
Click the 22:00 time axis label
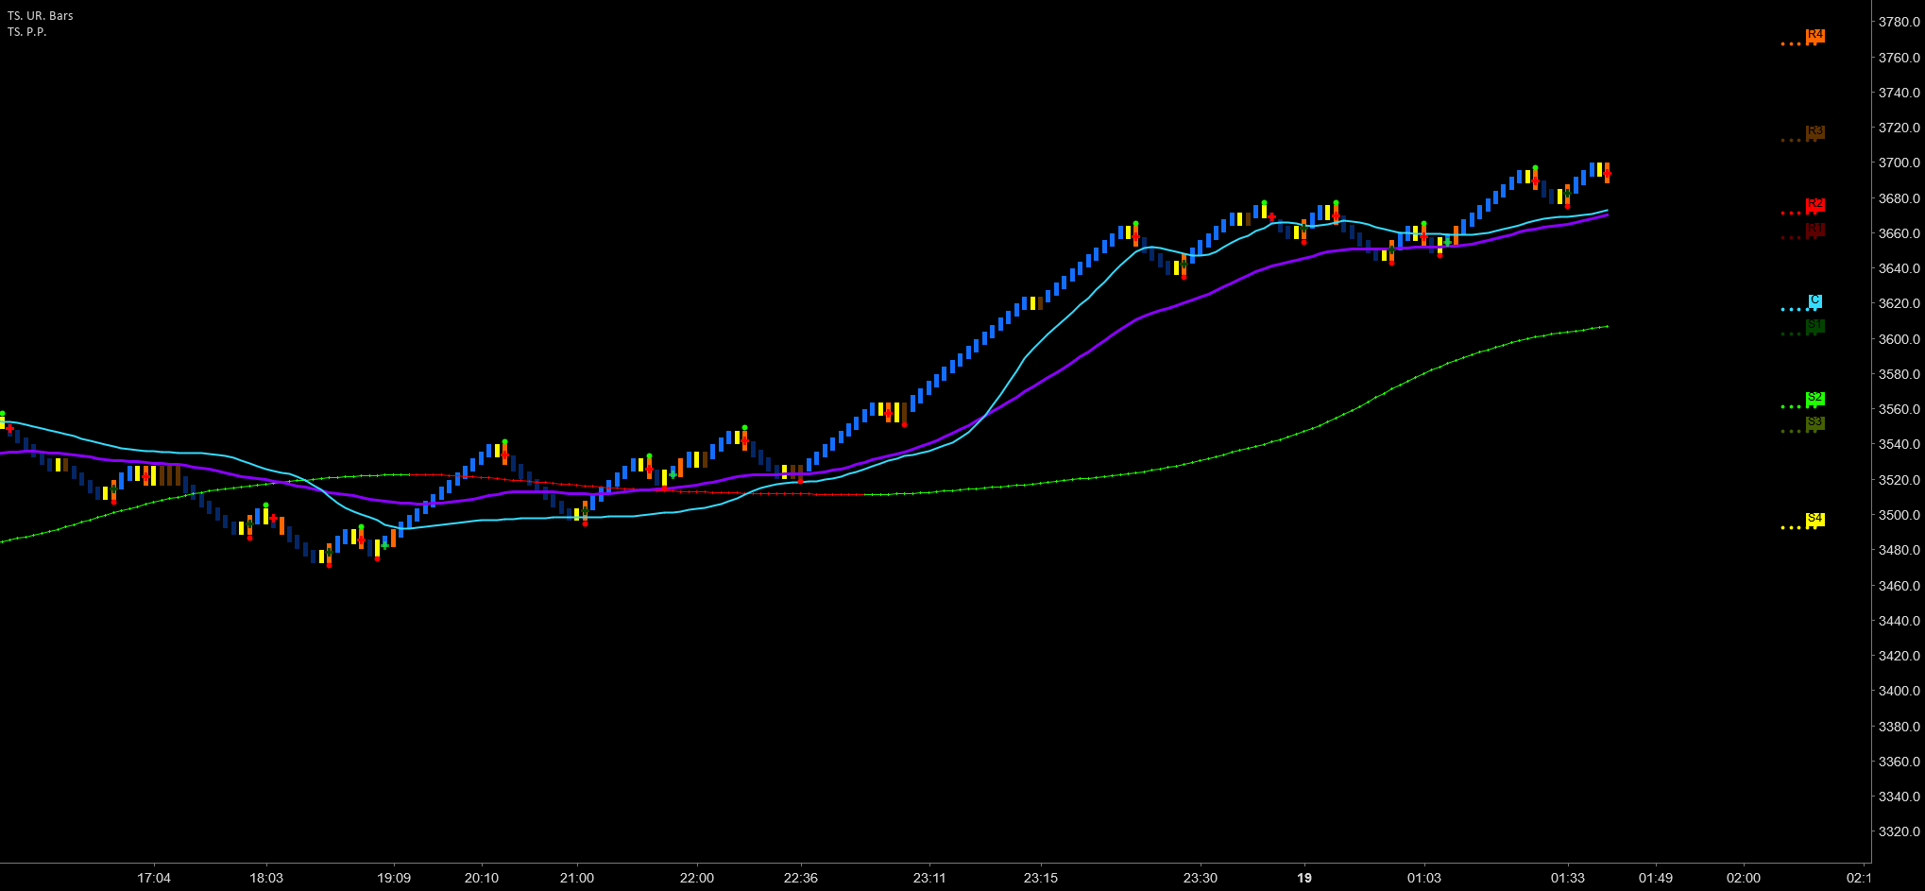[x=697, y=878]
